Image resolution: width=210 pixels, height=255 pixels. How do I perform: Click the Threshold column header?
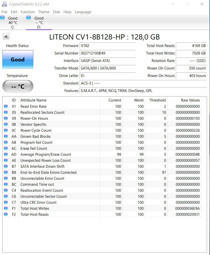[x=156, y=100]
